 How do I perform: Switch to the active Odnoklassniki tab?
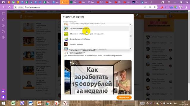click(x=65, y=2)
